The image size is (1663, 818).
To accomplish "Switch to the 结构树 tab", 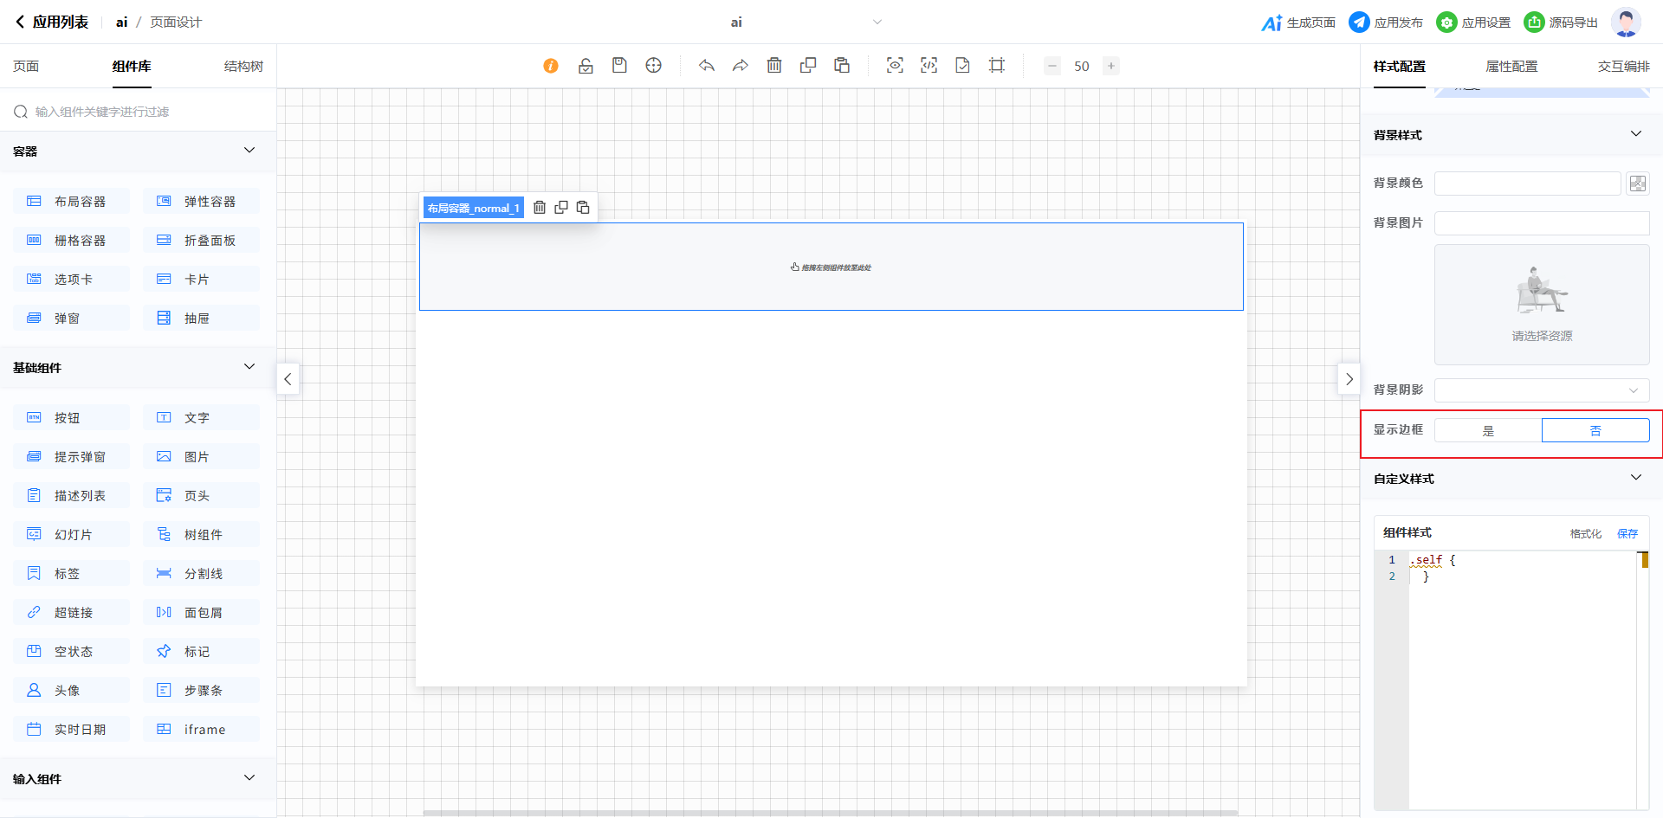I will click(x=243, y=67).
